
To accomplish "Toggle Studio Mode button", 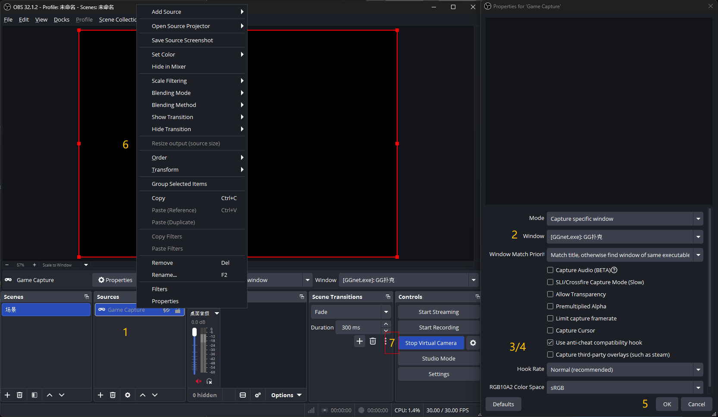I will 439,358.
